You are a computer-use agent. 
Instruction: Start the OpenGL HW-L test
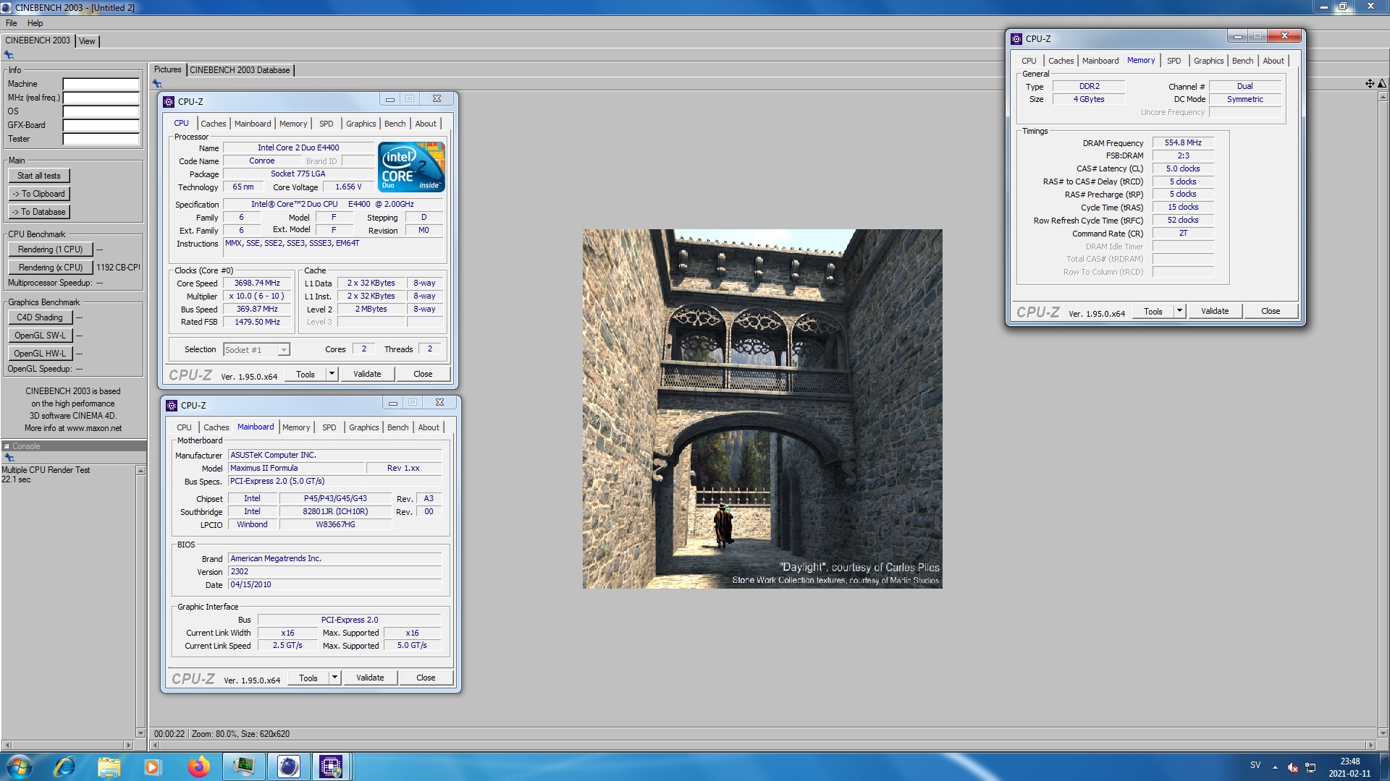[x=40, y=354]
